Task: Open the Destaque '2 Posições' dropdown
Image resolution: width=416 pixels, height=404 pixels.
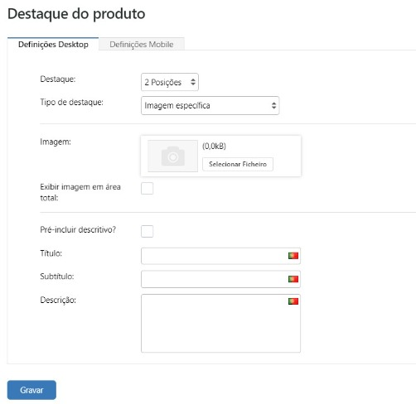Action: [x=170, y=82]
